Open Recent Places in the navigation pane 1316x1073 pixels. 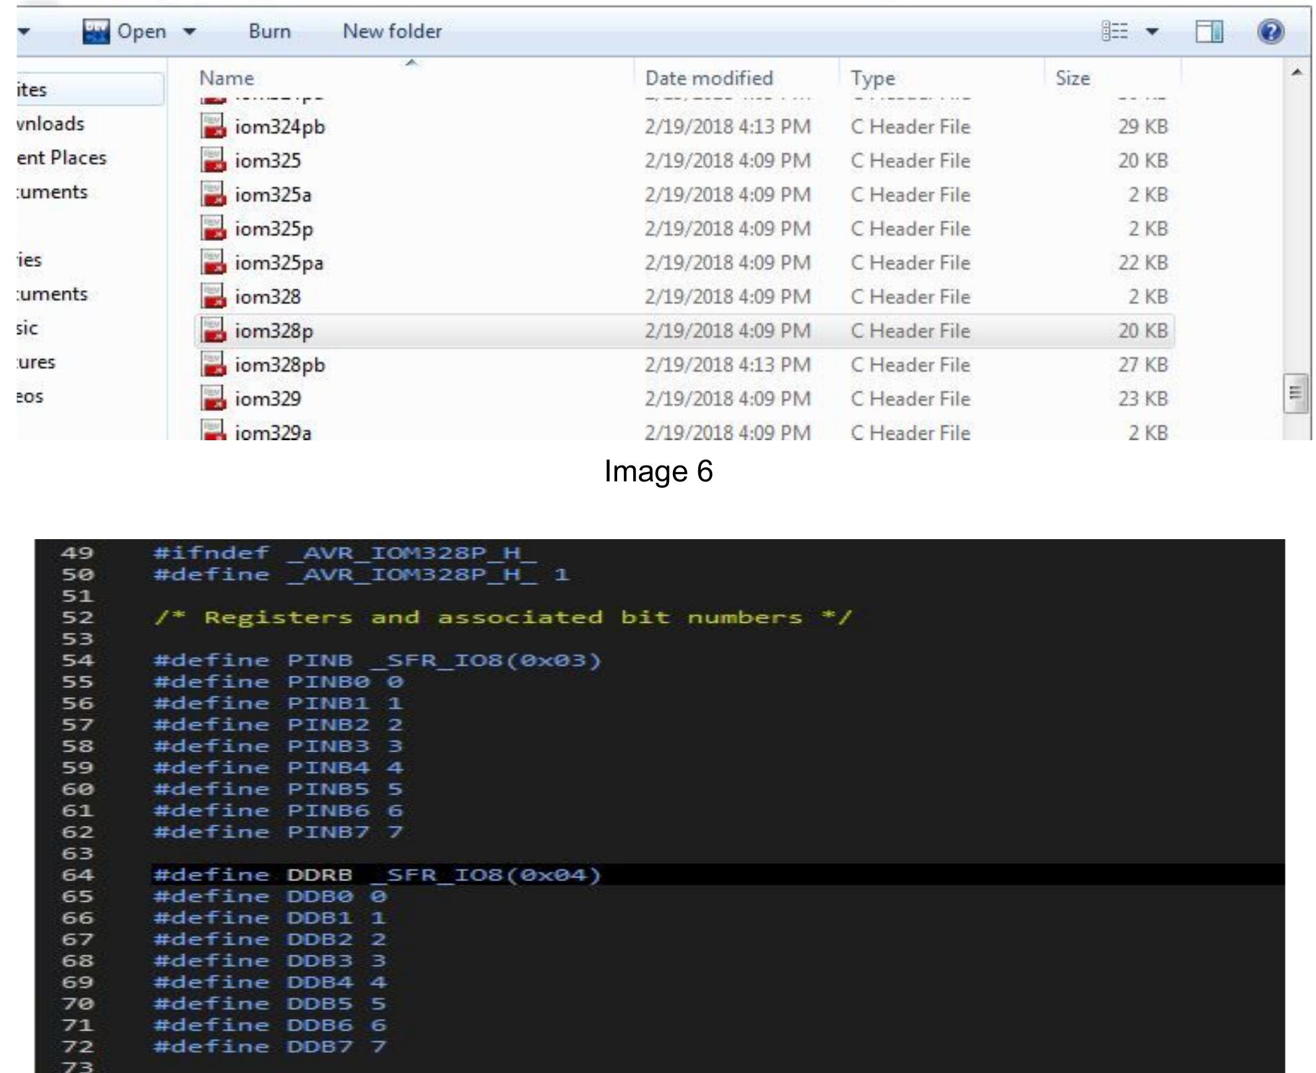(61, 158)
